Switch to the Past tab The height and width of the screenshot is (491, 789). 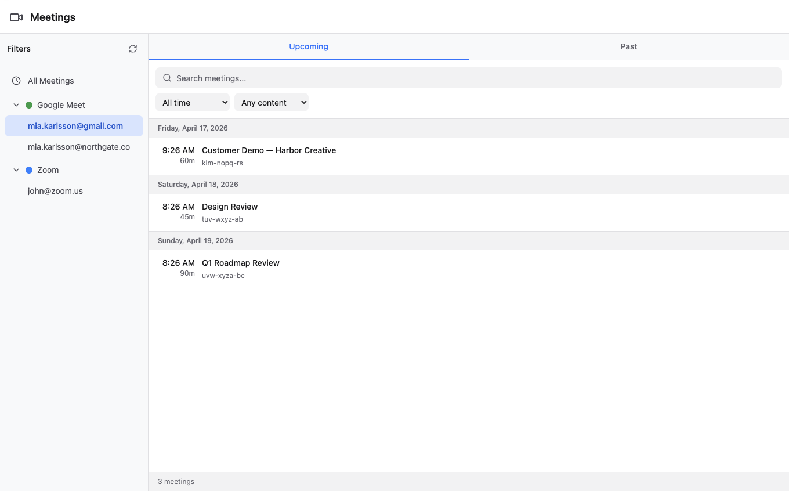pos(628,46)
